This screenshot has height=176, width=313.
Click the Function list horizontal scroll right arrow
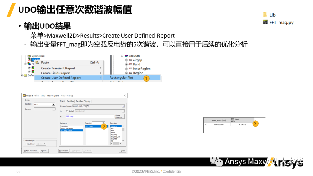(120, 144)
